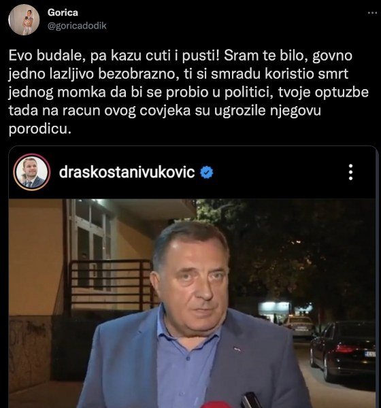Click the lit kiosk in the photo background
The height and width of the screenshot is (408, 381).
[274, 311]
